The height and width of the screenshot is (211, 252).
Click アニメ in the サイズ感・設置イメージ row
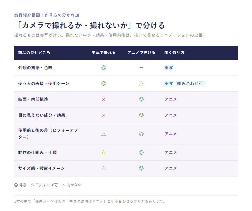(x=171, y=168)
